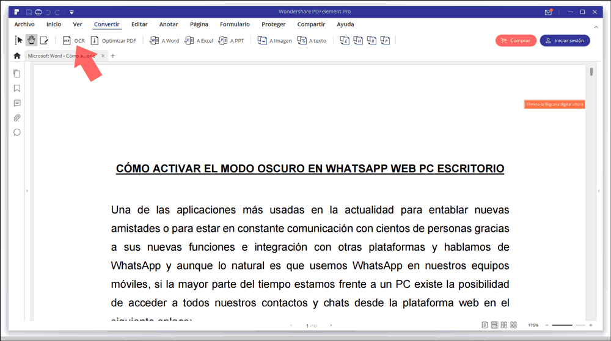Open the bookmarks panel

point(16,88)
